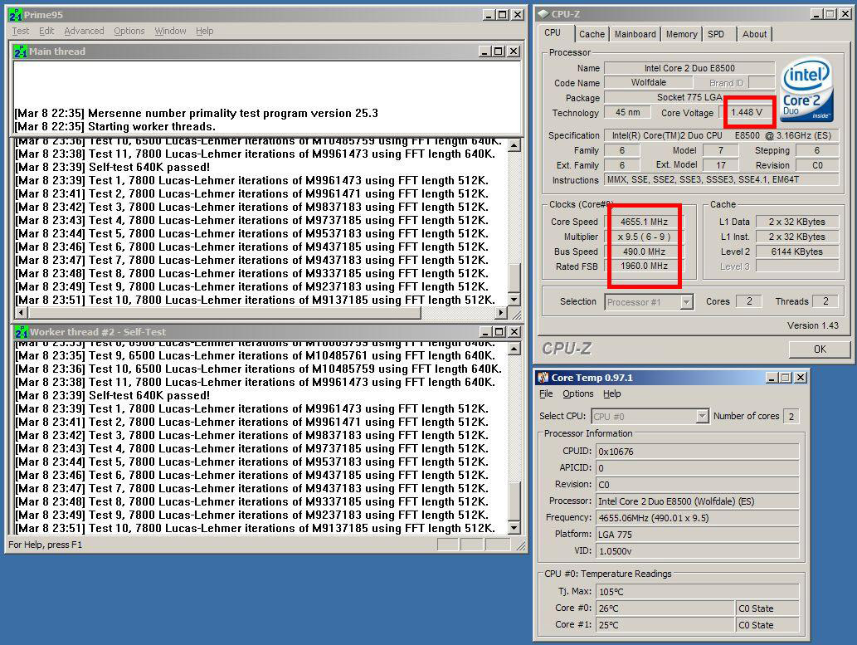Open the Test menu in Prime95
Screen dimensions: 857x645
(x=20, y=32)
